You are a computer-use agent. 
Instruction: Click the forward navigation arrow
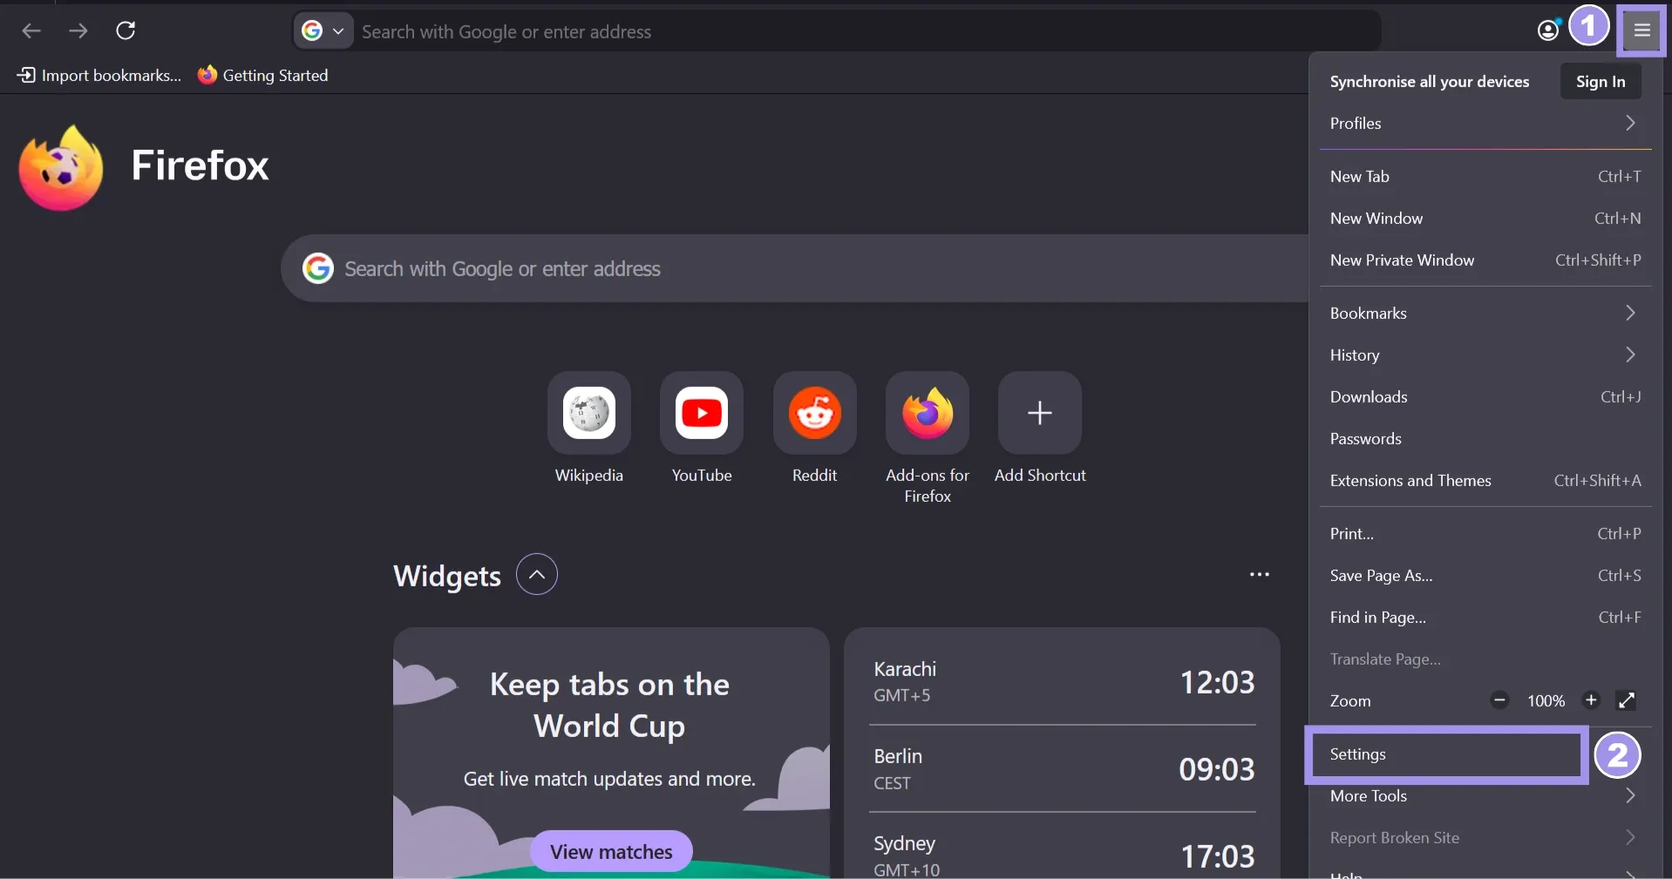[78, 31]
